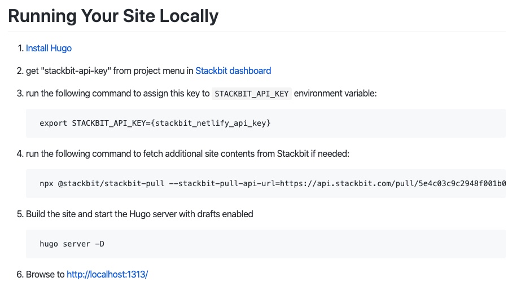Click the npx @stackbit/stackbit-pull command text
Image resolution: width=521 pixels, height=286 pixels.
[x=273, y=183]
